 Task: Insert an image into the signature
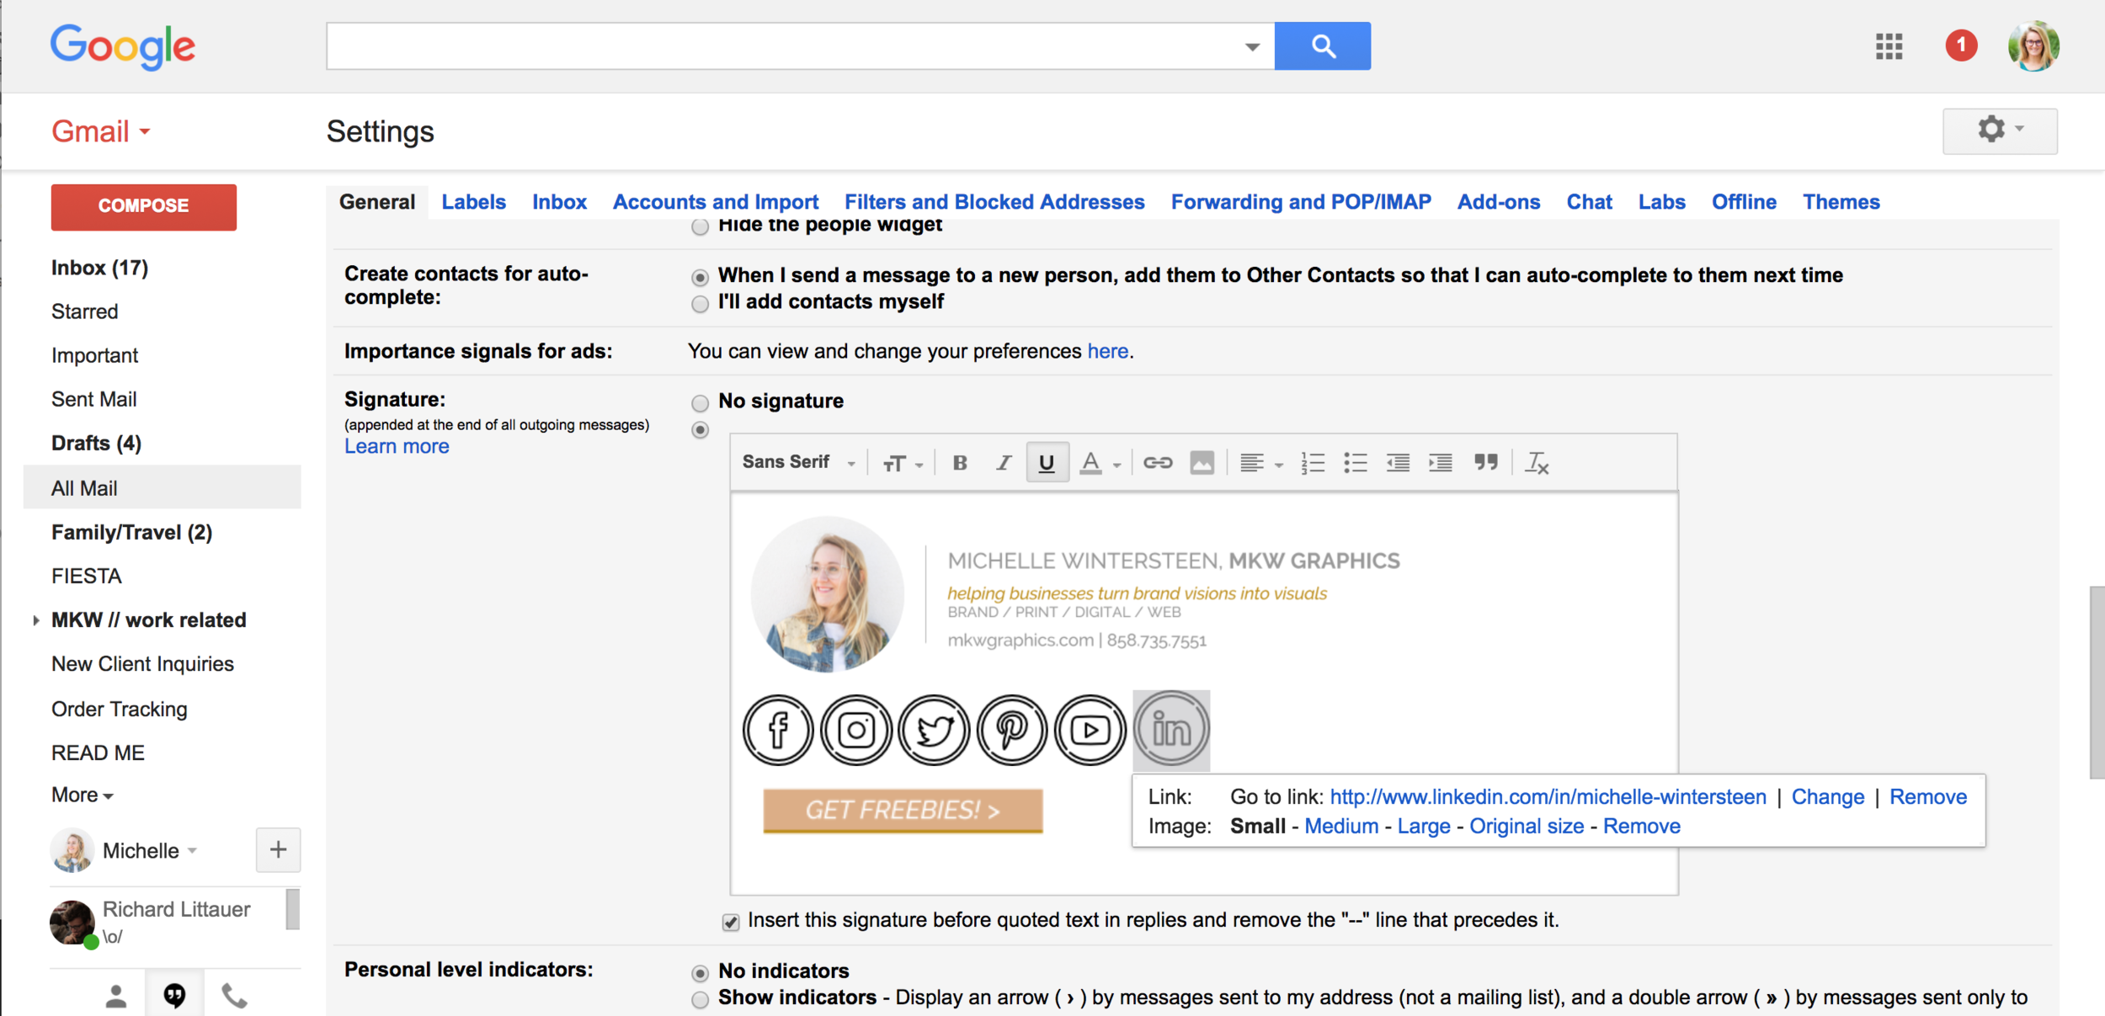[x=1202, y=463]
